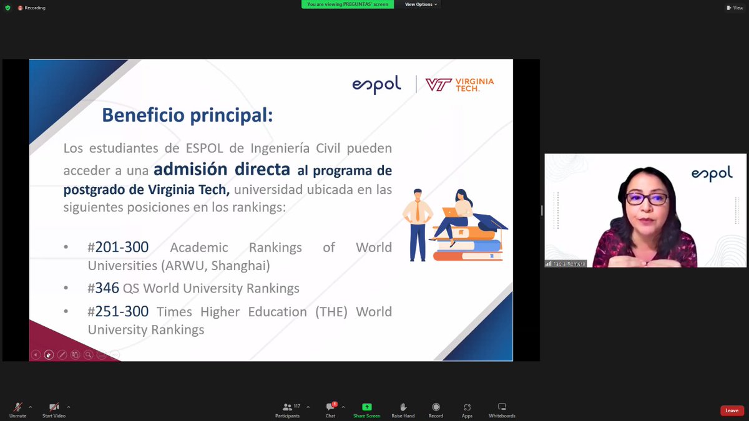Image resolution: width=749 pixels, height=421 pixels.
Task: Open the View Options dropdown
Action: pyautogui.click(x=420, y=4)
